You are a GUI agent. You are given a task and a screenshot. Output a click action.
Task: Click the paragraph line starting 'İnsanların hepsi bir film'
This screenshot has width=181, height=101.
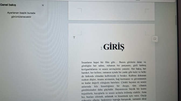114,62
